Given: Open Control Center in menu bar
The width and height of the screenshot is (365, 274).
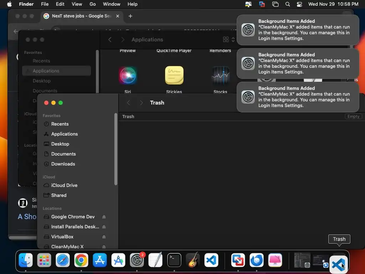Looking at the screenshot, I should click(x=299, y=4).
